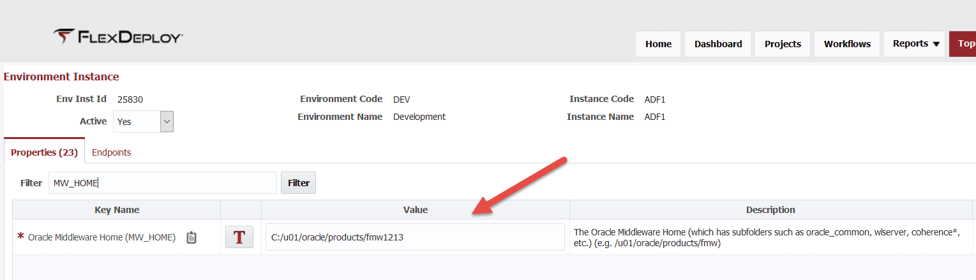Click the Oracle Middleware Home description text
The width and height of the screenshot is (976, 280).
tap(766, 237)
